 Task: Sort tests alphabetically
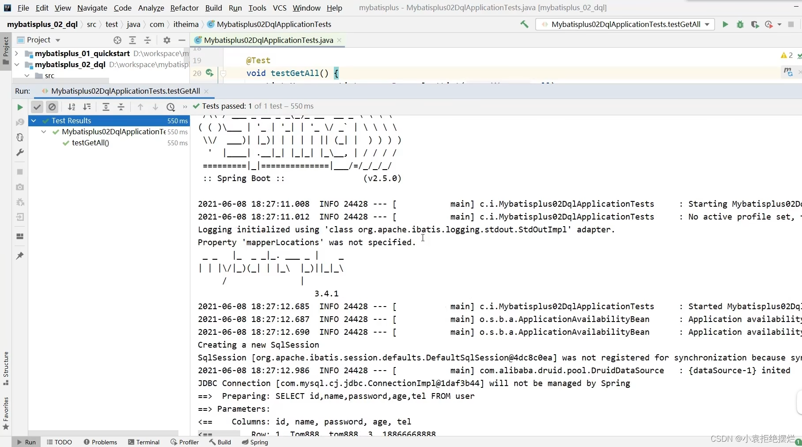(72, 107)
